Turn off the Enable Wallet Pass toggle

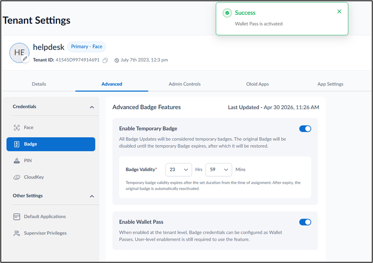[x=305, y=222]
